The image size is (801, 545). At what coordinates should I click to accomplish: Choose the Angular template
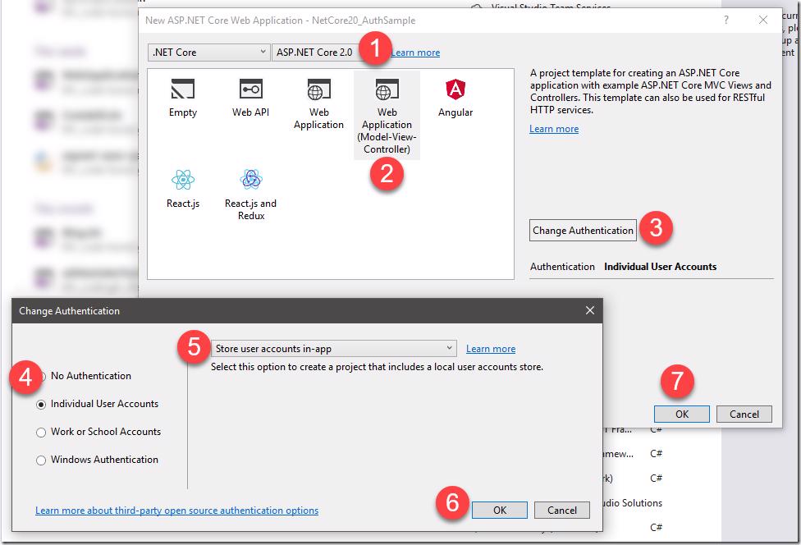click(x=455, y=98)
